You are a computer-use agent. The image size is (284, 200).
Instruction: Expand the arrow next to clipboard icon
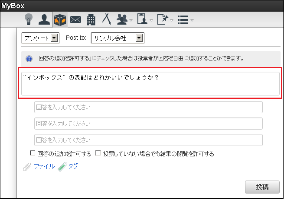[151, 20]
